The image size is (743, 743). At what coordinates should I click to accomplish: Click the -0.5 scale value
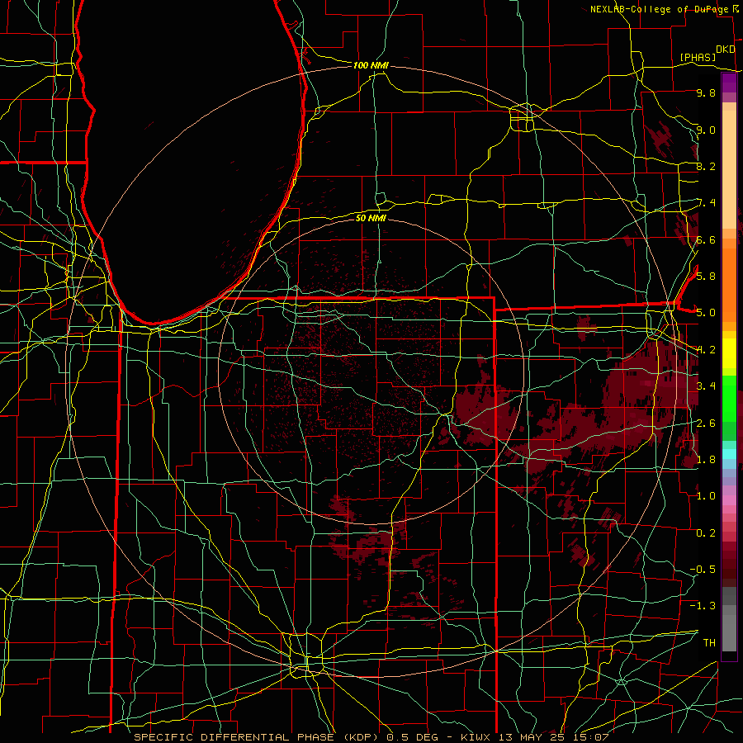(x=703, y=569)
